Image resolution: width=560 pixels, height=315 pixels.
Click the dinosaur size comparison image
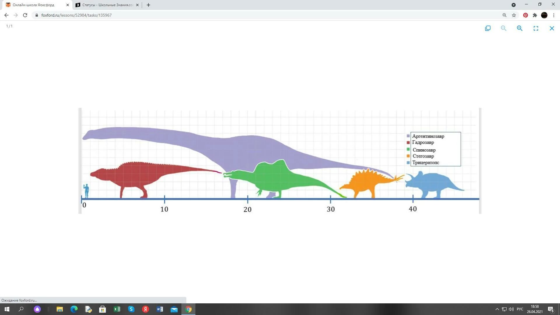point(279,161)
